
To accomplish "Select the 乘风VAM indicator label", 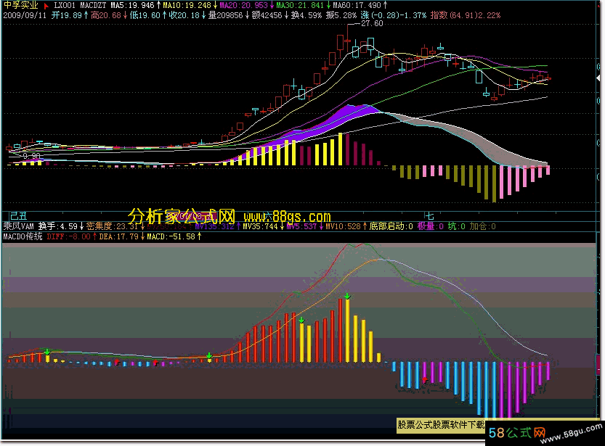I will 19,226.
